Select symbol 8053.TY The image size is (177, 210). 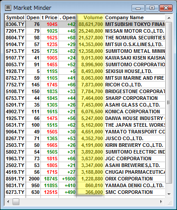pos(15,64)
